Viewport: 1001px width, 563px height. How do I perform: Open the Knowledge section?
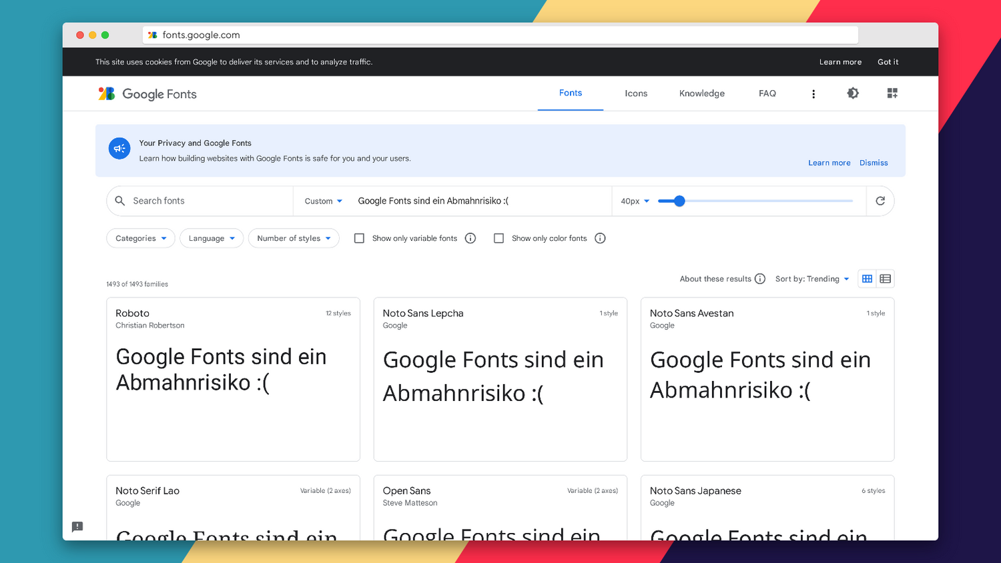click(701, 93)
